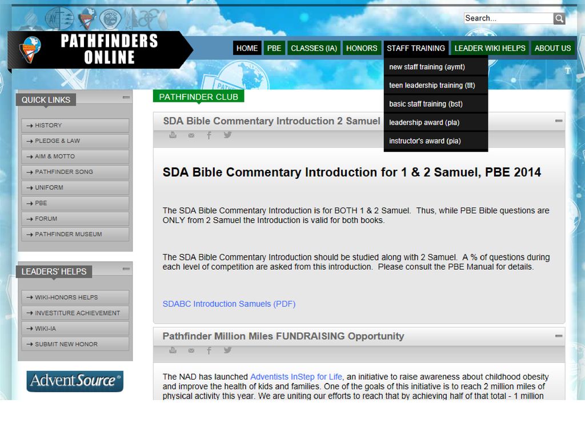Collapse the Quick Links panel

[x=126, y=97]
